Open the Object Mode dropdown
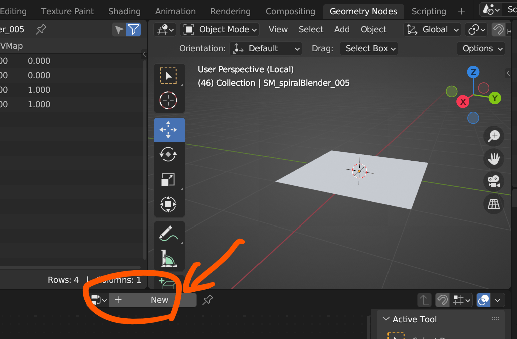This screenshot has width=517, height=339. [x=219, y=29]
